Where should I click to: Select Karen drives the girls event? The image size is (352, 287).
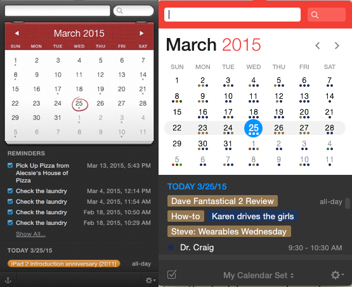(x=253, y=217)
